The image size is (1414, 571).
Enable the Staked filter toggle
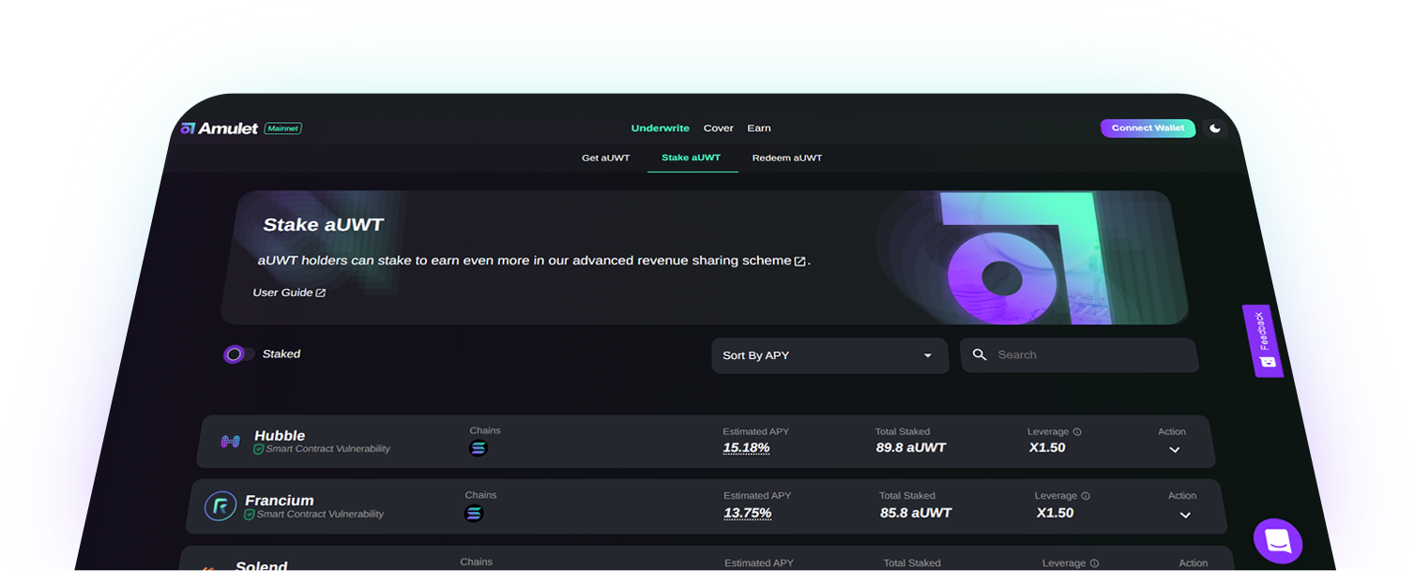[238, 354]
